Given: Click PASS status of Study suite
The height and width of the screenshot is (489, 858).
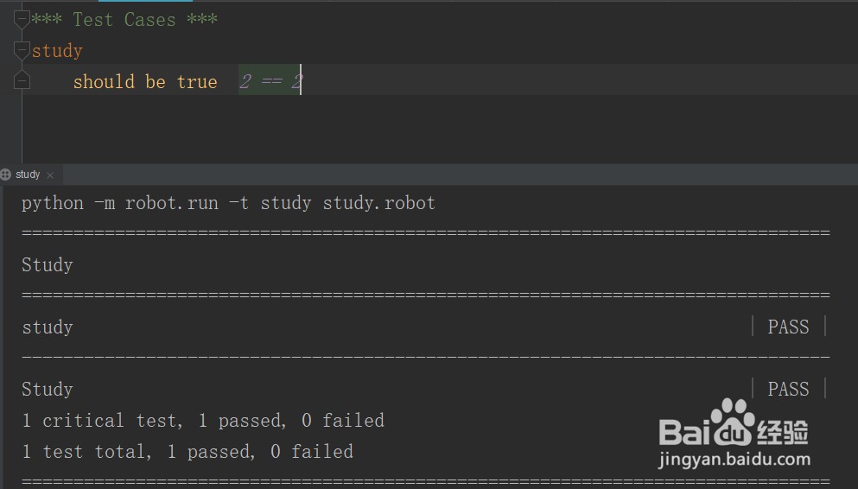Looking at the screenshot, I should (x=788, y=390).
